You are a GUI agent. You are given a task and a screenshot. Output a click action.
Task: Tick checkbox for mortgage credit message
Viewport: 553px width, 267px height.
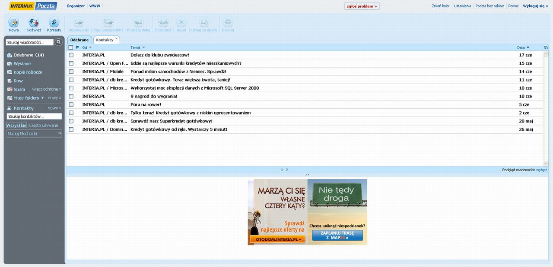coord(71,63)
